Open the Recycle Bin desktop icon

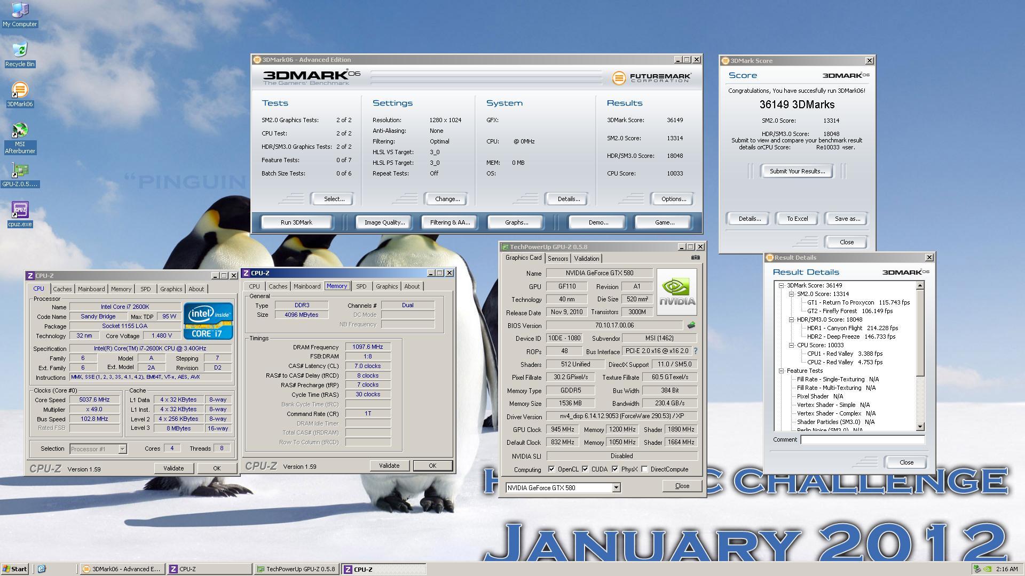tap(20, 55)
